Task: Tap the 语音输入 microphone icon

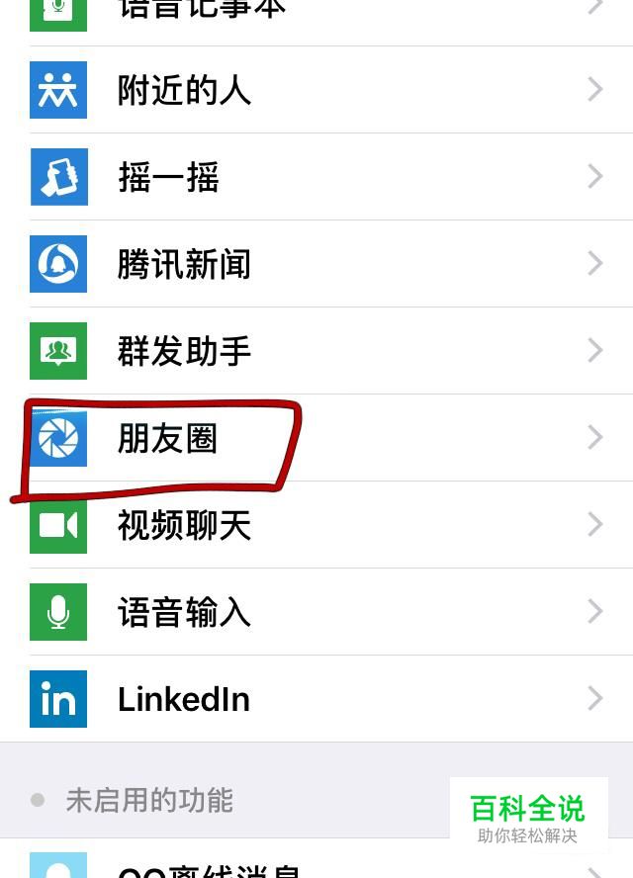Action: (58, 612)
